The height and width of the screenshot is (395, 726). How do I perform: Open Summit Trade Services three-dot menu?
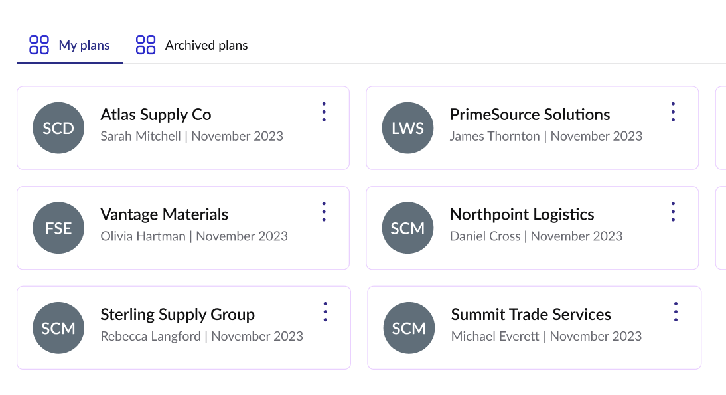pyautogui.click(x=676, y=312)
